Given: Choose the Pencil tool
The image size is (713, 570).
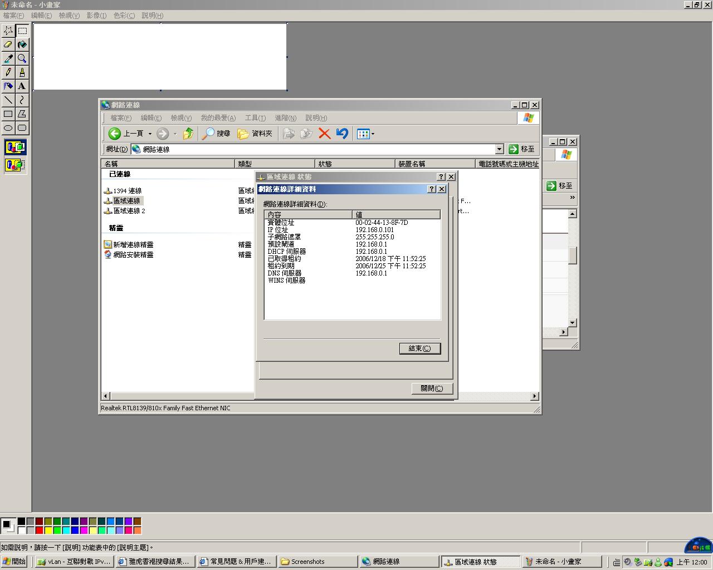Looking at the screenshot, I should 8,72.
